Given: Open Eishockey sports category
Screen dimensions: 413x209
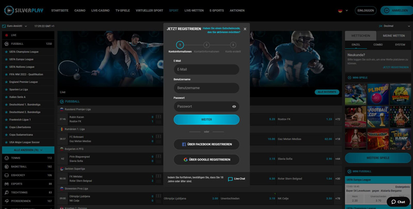Looking at the screenshot, I should pyautogui.click(x=28, y=175).
